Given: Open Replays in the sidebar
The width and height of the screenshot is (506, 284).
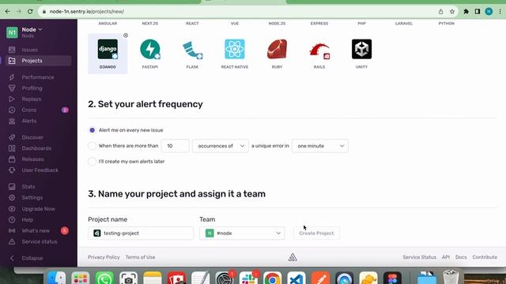Looking at the screenshot, I should (x=32, y=99).
